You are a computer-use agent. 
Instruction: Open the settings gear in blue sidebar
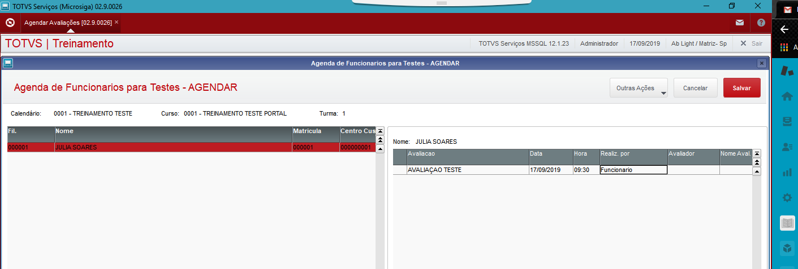(787, 197)
